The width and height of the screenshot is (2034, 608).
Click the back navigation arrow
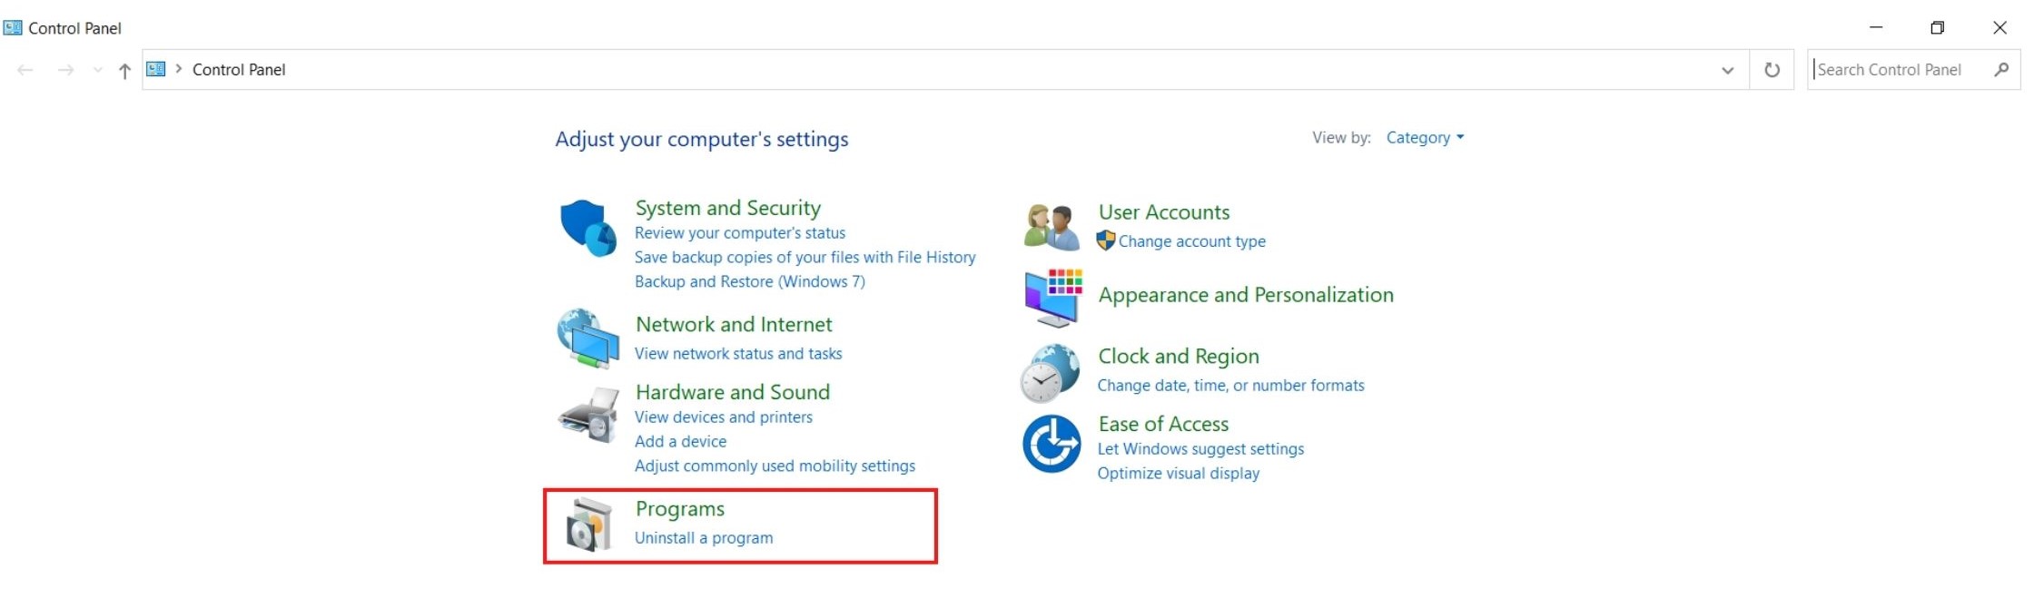(25, 70)
